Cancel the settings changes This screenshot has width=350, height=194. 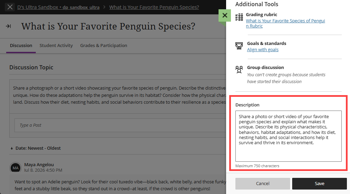point(263,184)
